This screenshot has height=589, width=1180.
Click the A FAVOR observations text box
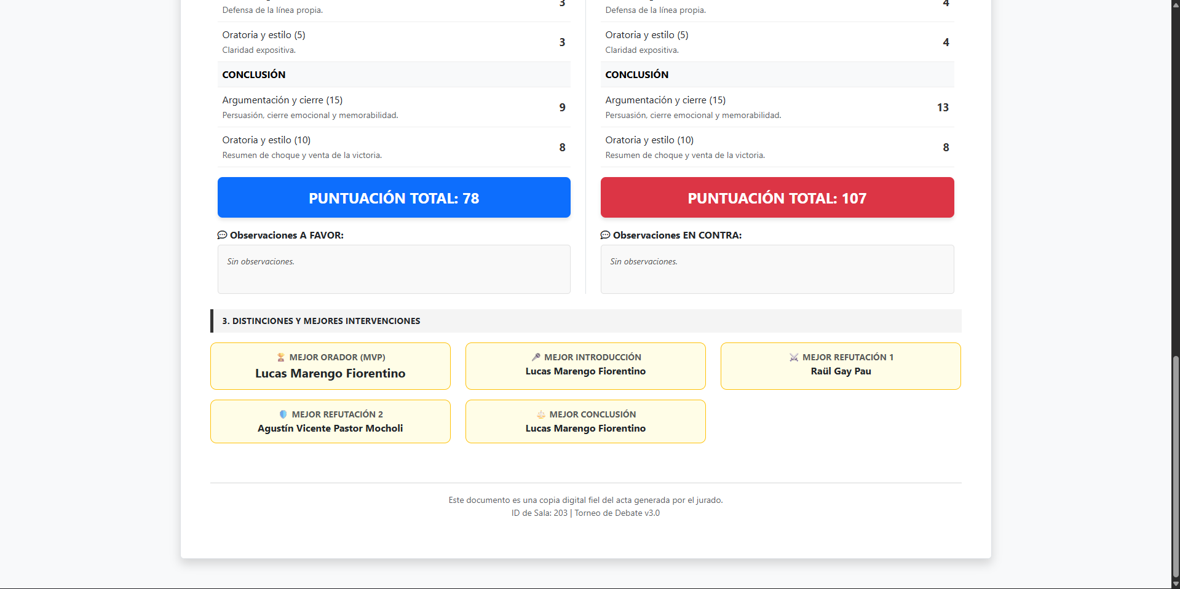click(394, 269)
